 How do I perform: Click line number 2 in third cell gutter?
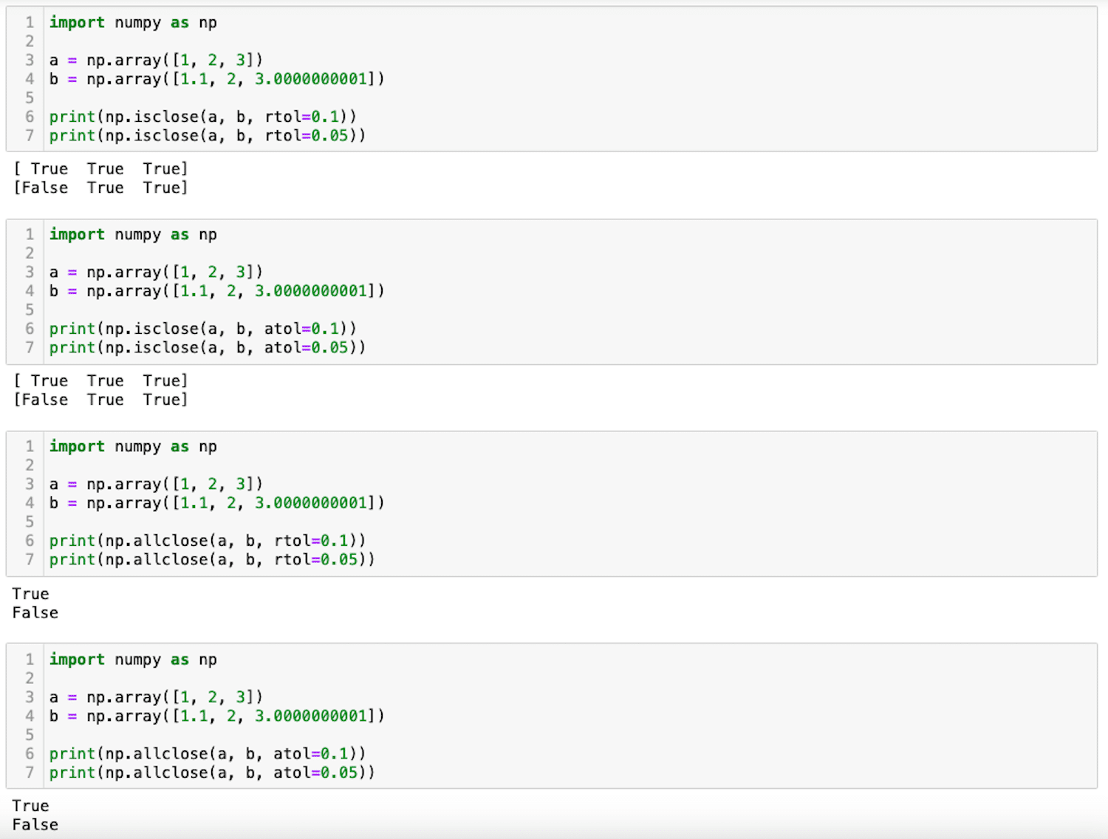30,465
